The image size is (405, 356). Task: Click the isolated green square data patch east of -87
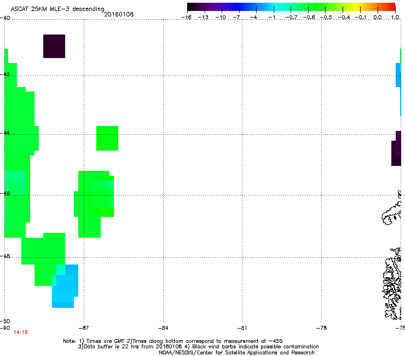click(x=107, y=138)
